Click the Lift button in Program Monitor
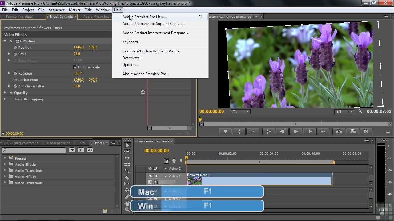 coord(339,131)
